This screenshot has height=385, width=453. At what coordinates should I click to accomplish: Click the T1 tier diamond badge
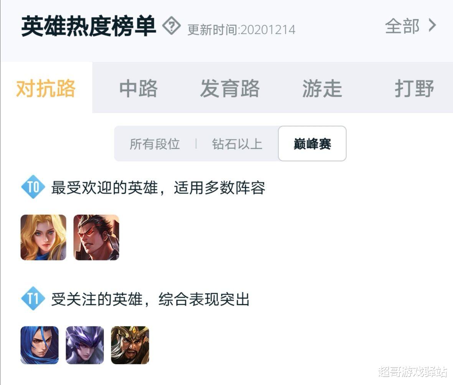point(33,298)
